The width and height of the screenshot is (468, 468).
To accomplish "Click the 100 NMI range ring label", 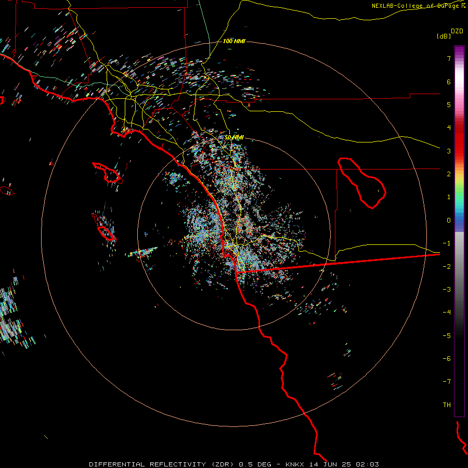I will pos(234,41).
